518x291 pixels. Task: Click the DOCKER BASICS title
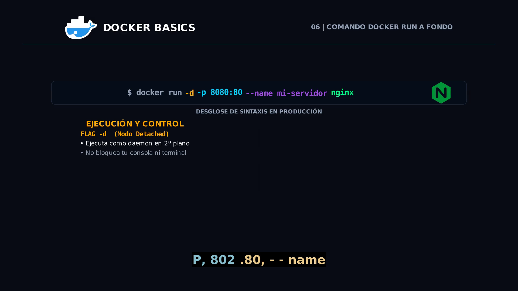[149, 27]
